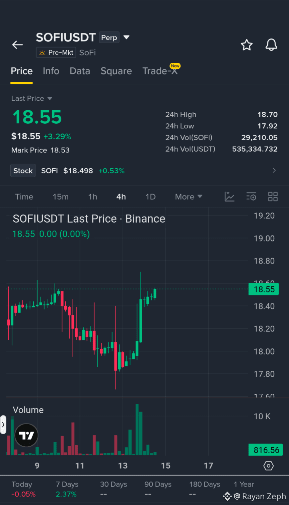Click the 816.56 volume label on axis

[266, 450]
